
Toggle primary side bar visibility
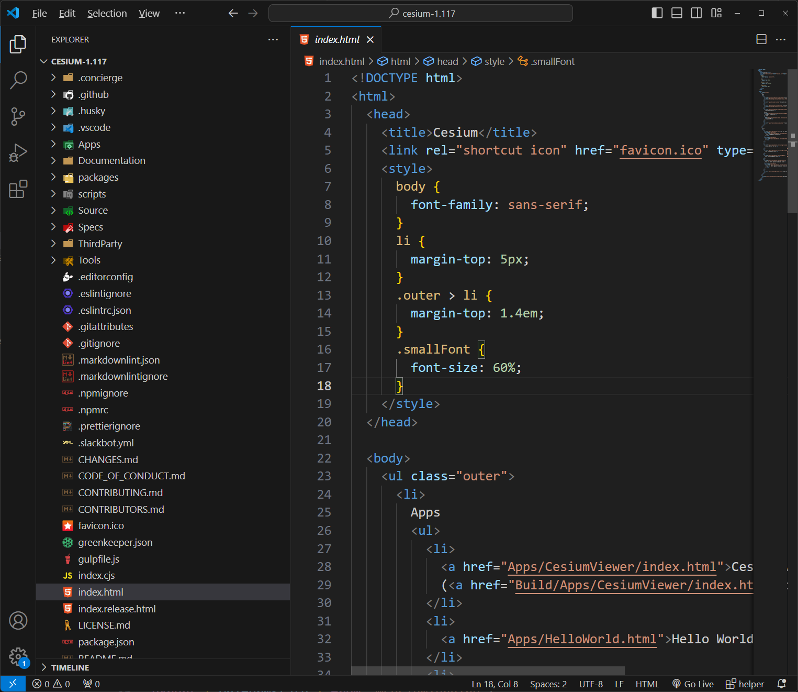point(657,13)
